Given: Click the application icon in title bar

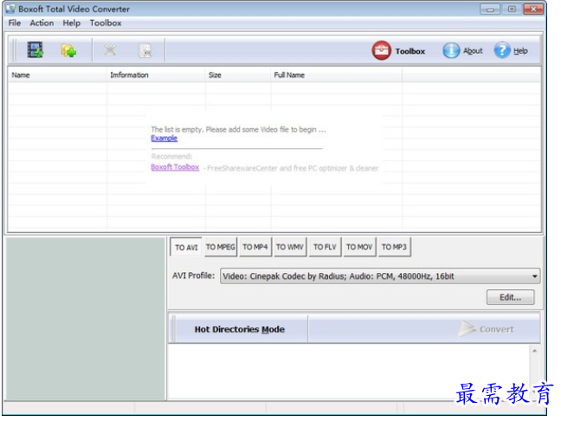Looking at the screenshot, I should (x=10, y=9).
